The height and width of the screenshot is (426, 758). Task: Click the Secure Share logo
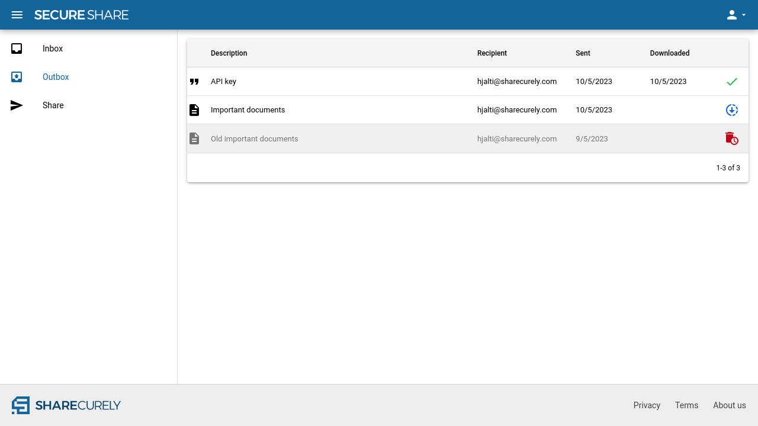click(81, 15)
